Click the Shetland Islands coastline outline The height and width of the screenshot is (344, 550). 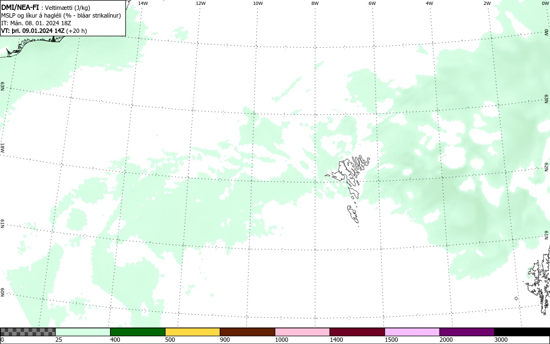539,280
